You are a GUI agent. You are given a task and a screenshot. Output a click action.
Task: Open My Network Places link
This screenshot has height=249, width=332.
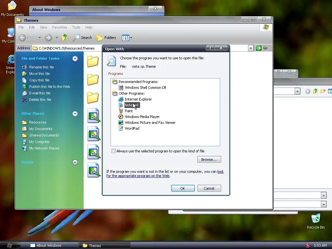coord(44,148)
